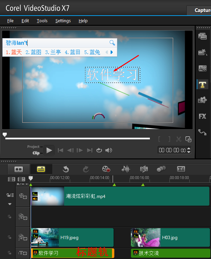This screenshot has width=211, height=259.
Task: Open the FX filter library
Action: [x=202, y=116]
